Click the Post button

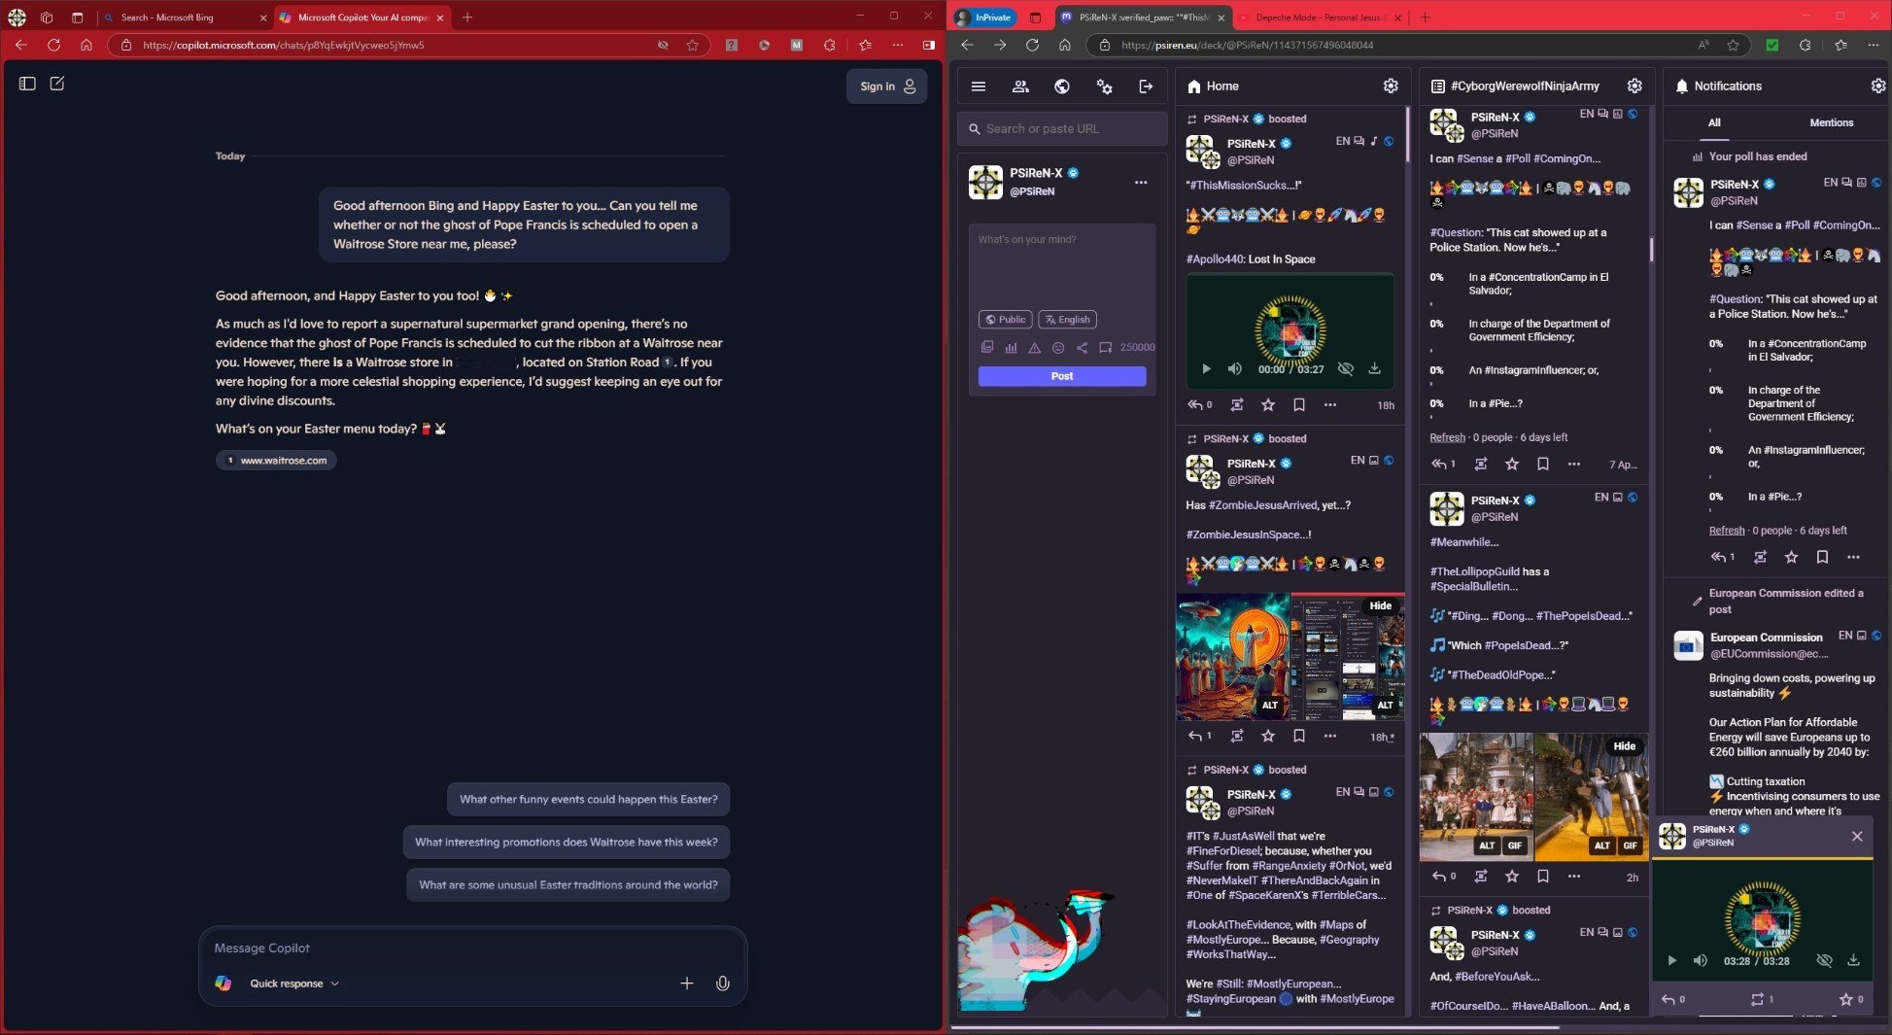(1062, 376)
